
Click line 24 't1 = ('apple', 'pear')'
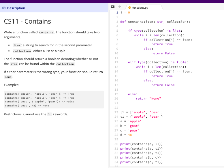tap(142, 117)
